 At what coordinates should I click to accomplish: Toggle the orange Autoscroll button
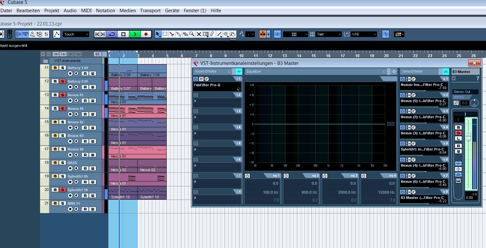(x=263, y=34)
